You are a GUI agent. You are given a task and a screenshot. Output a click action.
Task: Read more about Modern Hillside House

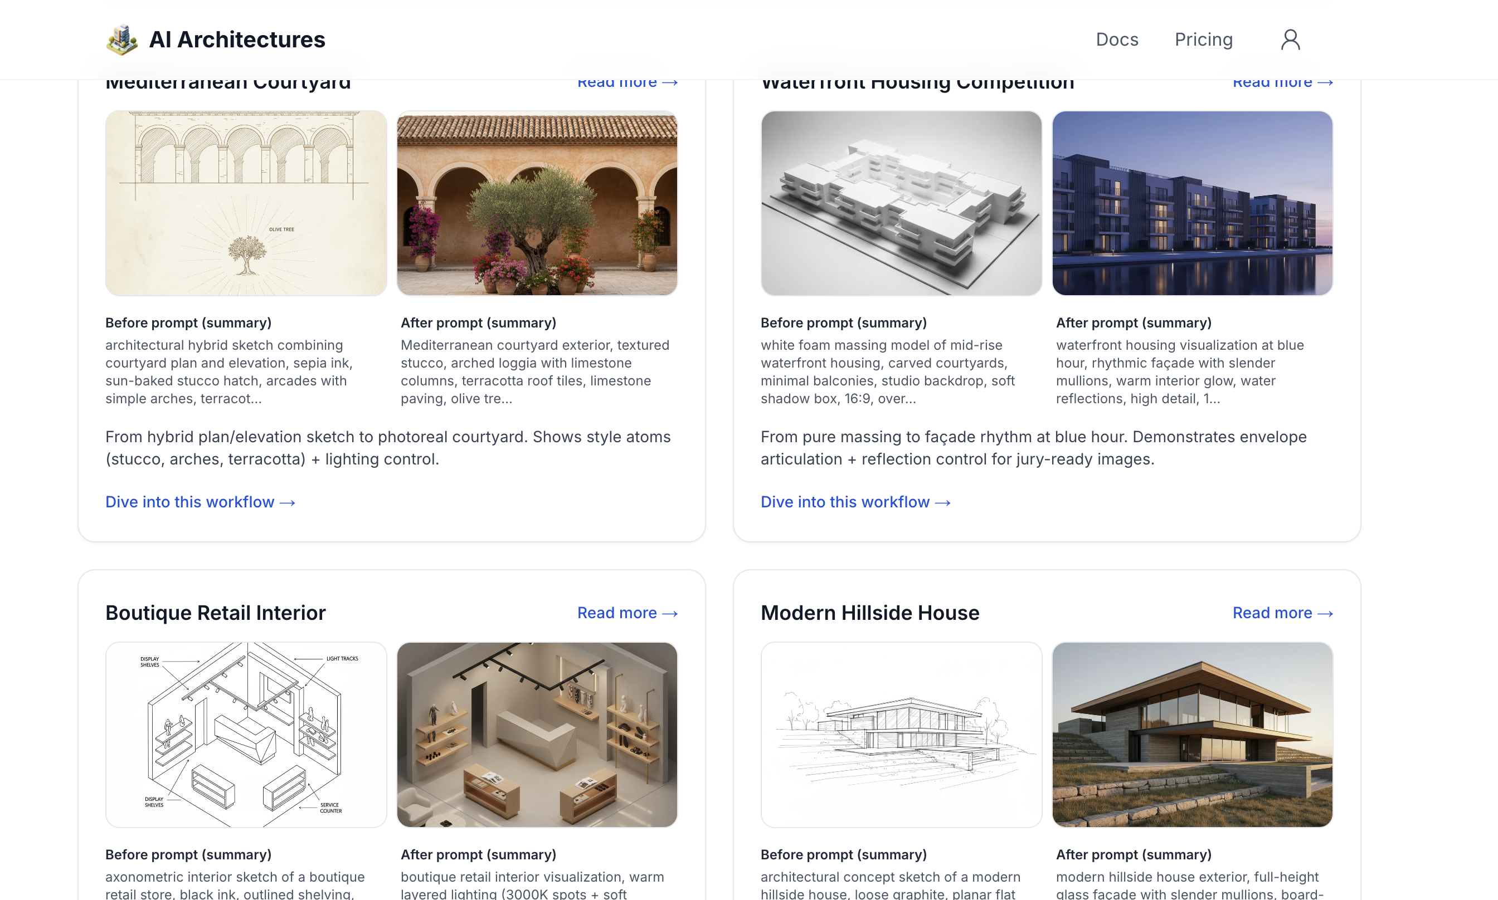click(x=1282, y=613)
